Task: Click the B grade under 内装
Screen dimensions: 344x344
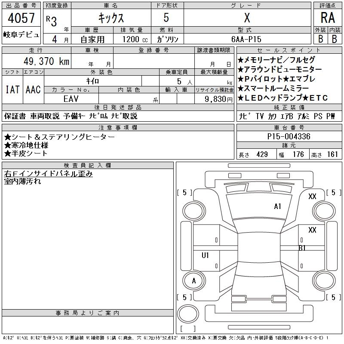Action: point(335,39)
